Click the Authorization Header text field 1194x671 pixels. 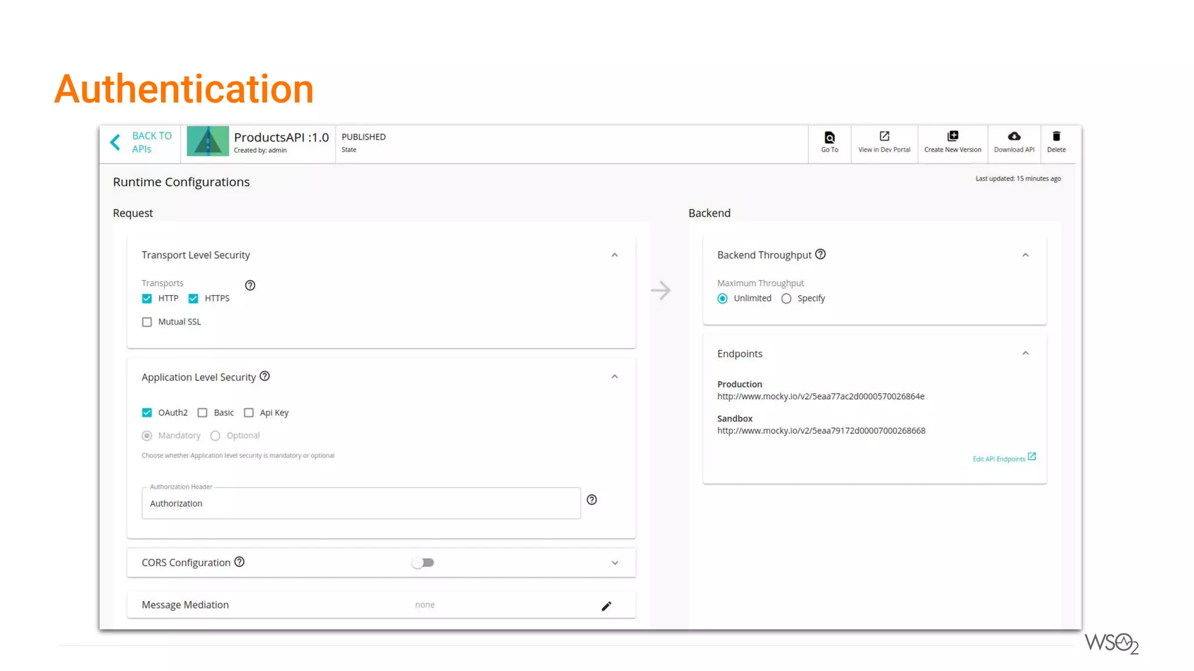(360, 503)
